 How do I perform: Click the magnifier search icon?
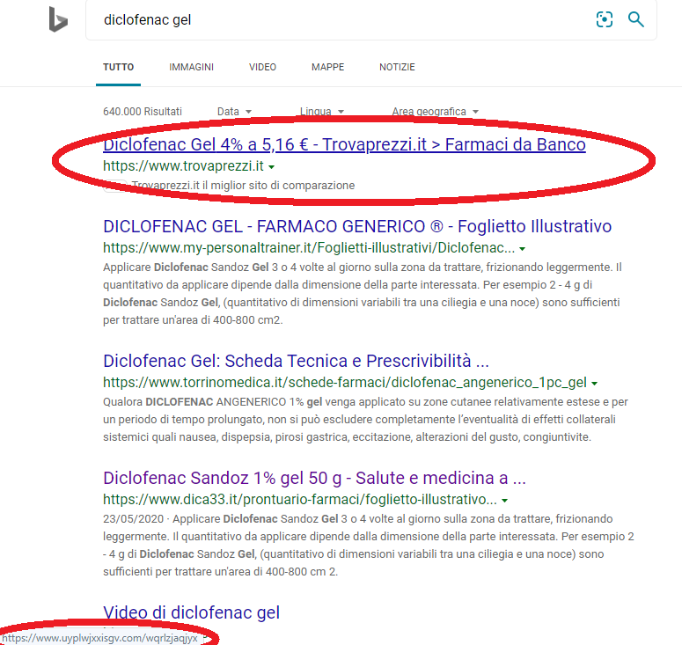point(636,19)
